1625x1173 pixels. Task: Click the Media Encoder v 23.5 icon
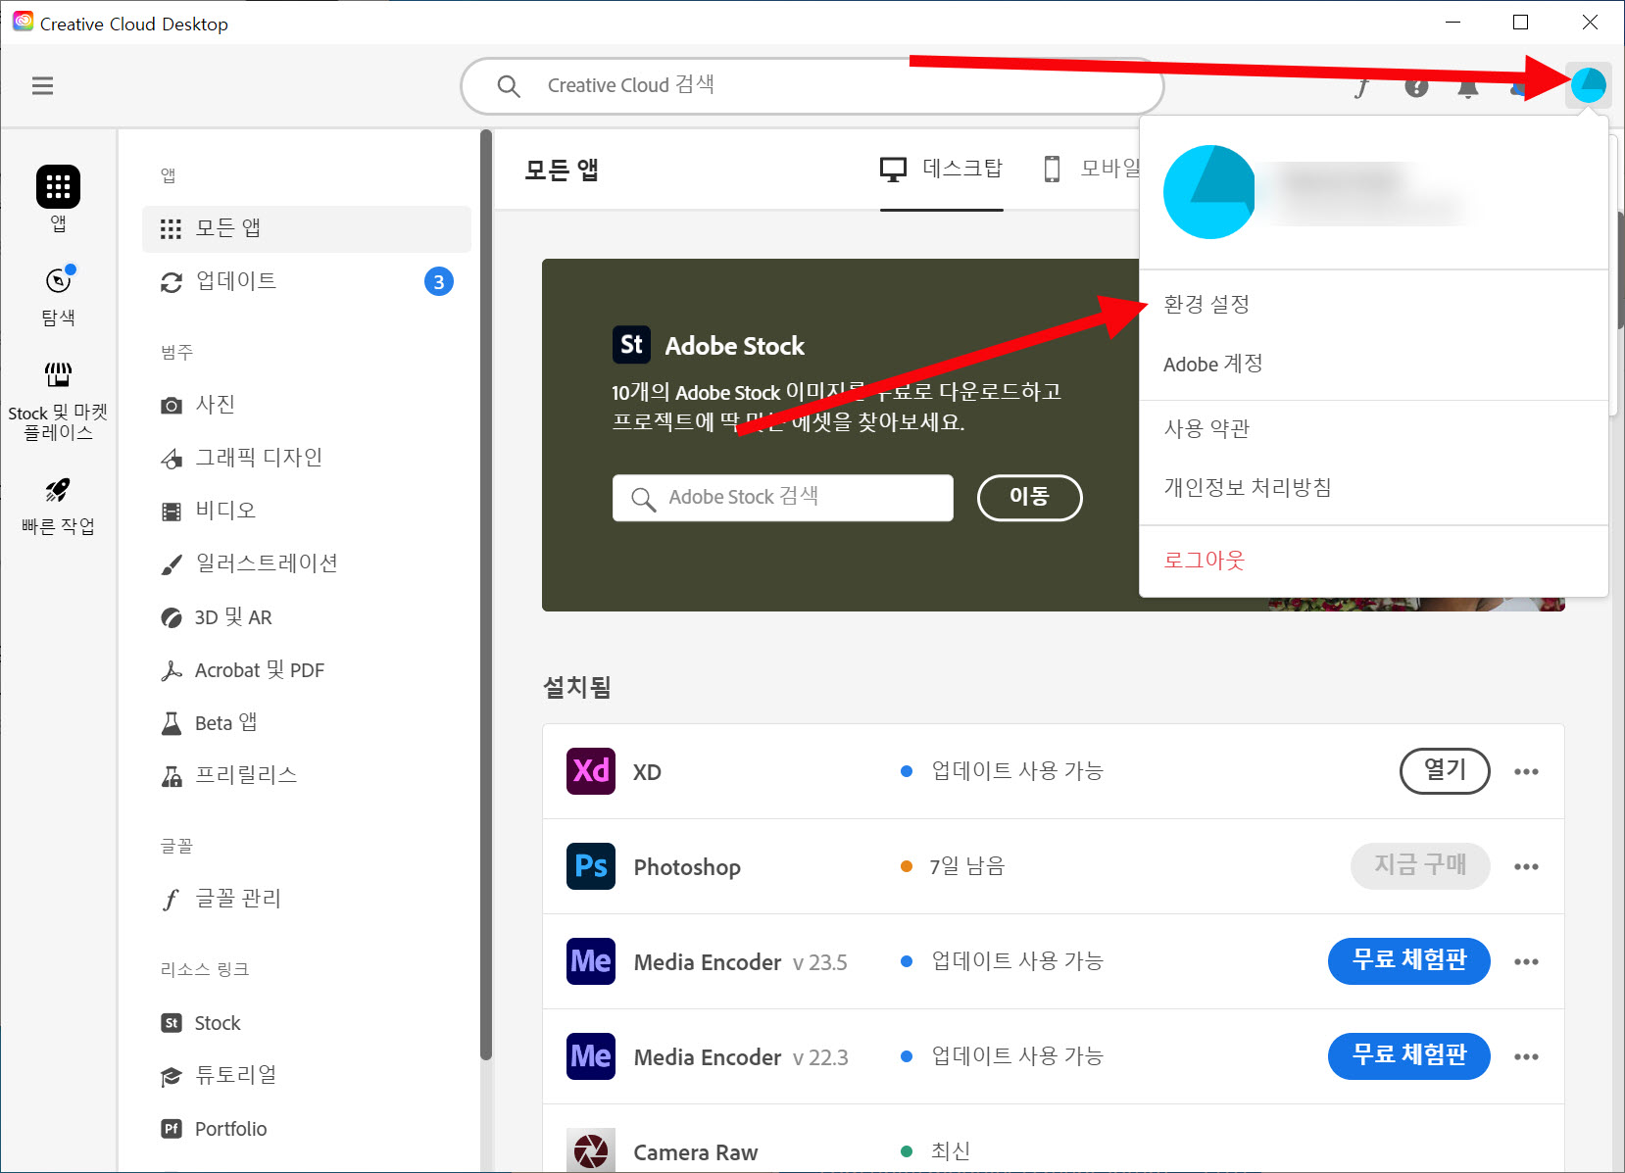[x=591, y=961]
